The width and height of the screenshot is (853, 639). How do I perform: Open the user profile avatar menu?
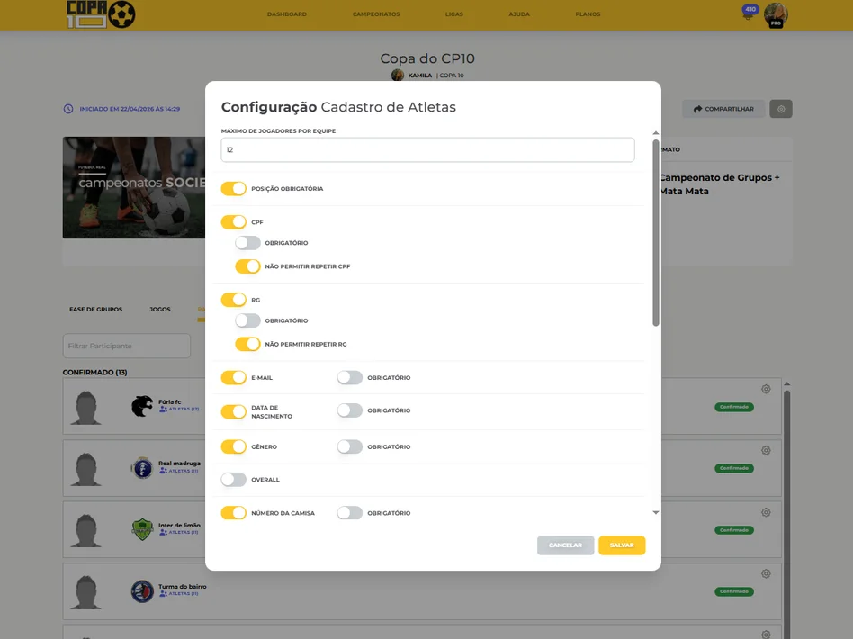point(776,15)
